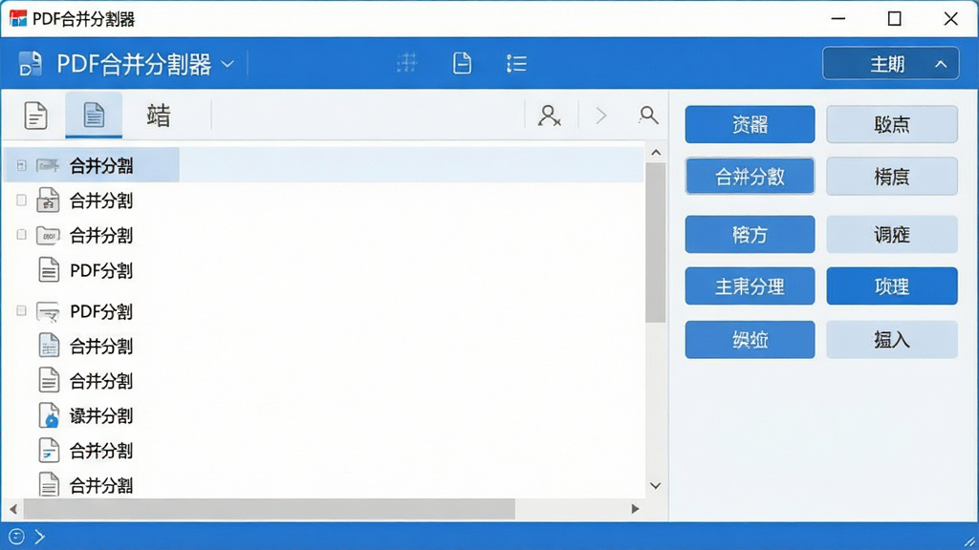This screenshot has height=550, width=979.
Task: Select the highlighted 合并分割 row text
Action: [101, 166]
